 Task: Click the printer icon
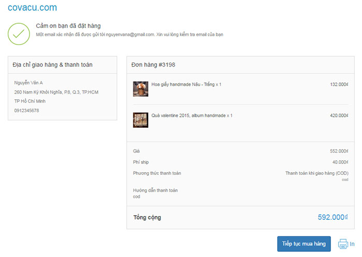(343, 244)
